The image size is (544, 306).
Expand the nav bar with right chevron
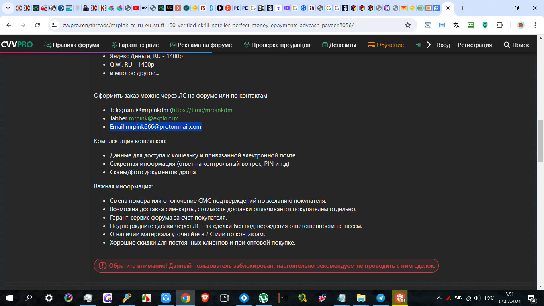pos(429,45)
